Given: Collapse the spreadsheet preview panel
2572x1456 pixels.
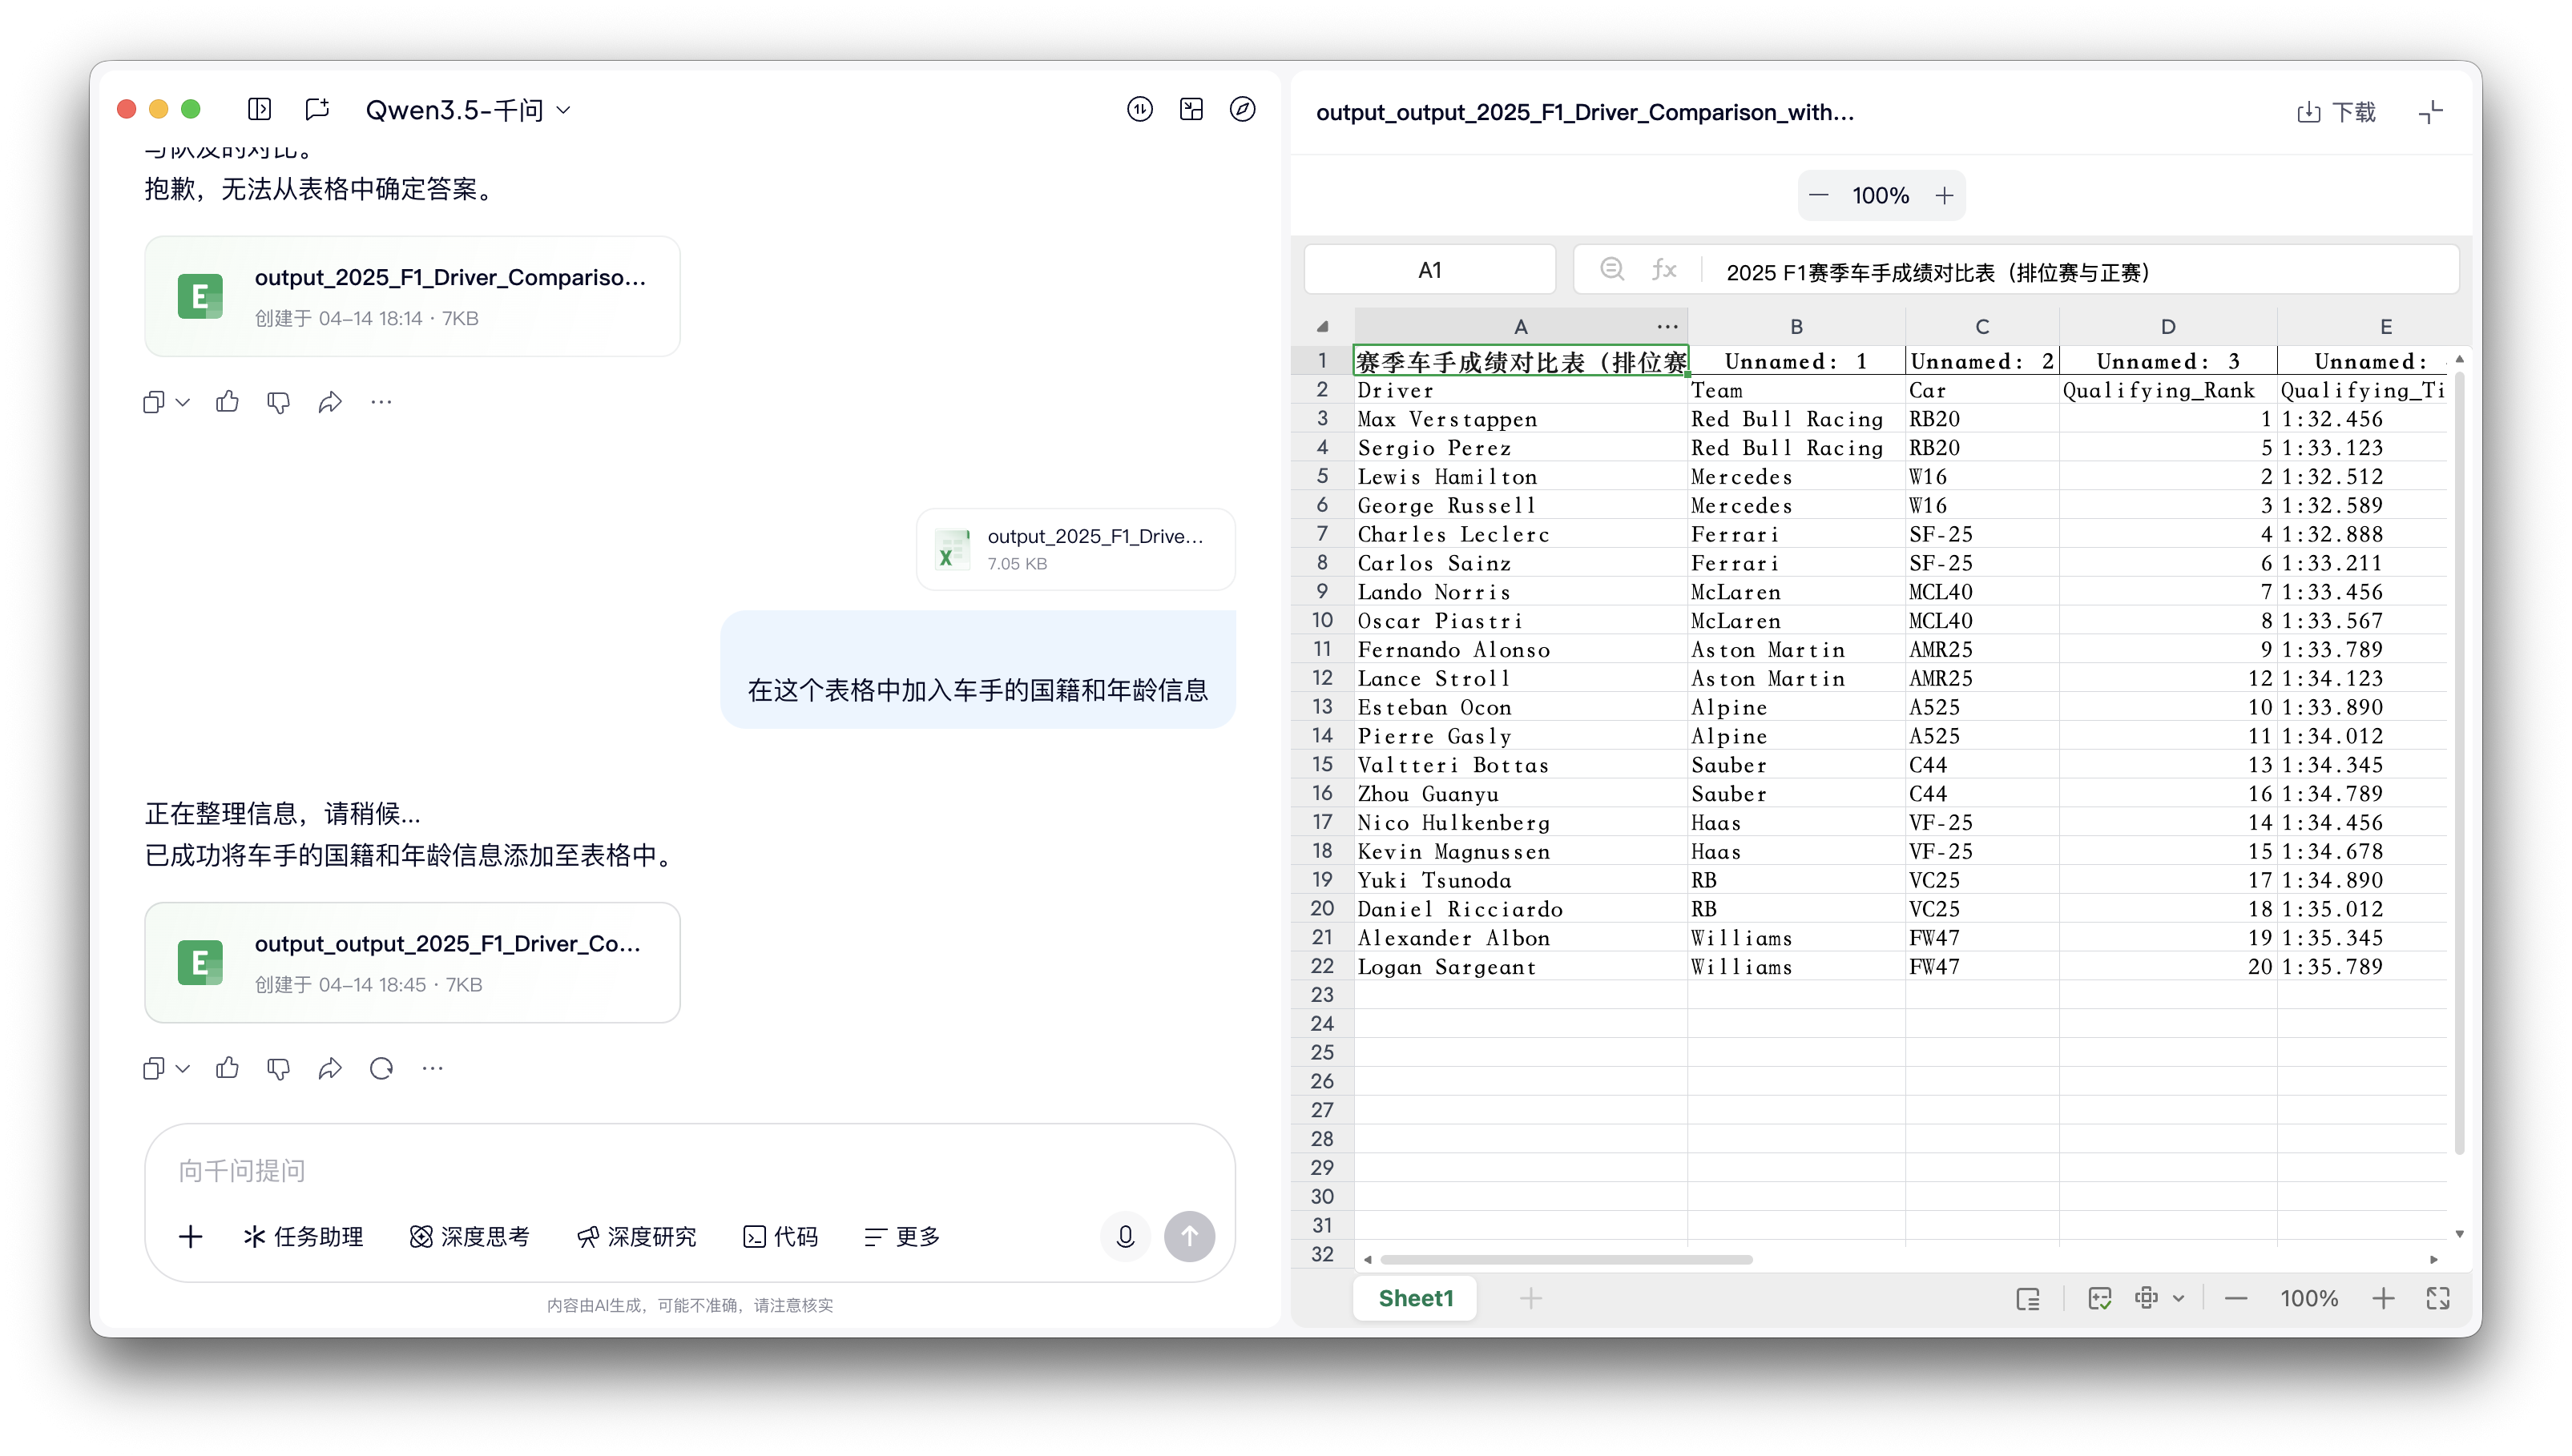Looking at the screenshot, I should 2430,112.
